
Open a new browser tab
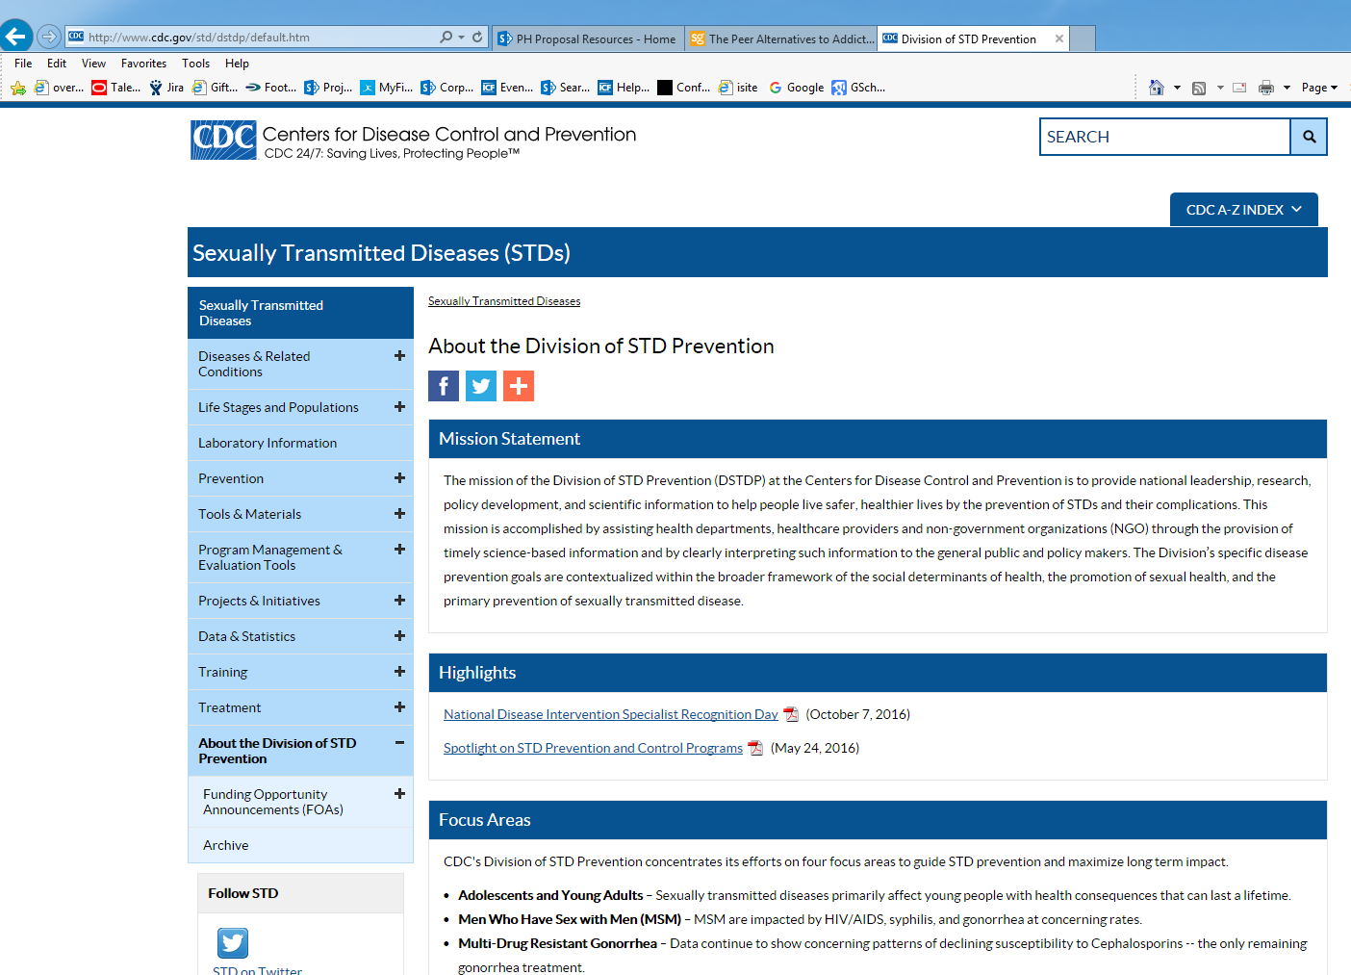coord(1083,39)
